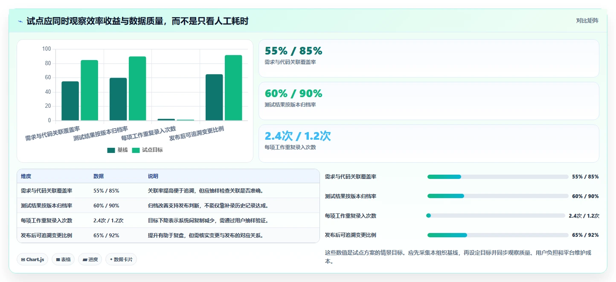Viewport: 616px width, 282px height.
Task: Click the bright green 试点目标 legend box
Action: 136,150
